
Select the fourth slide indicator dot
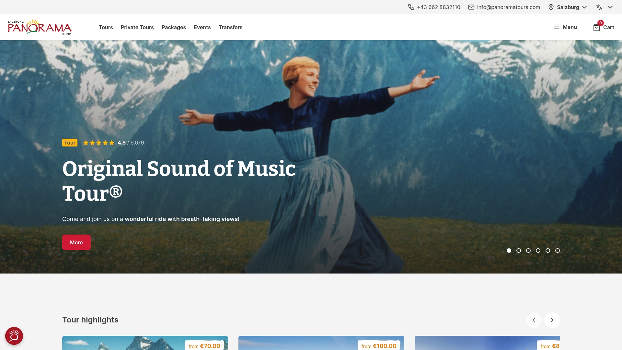[x=538, y=251]
